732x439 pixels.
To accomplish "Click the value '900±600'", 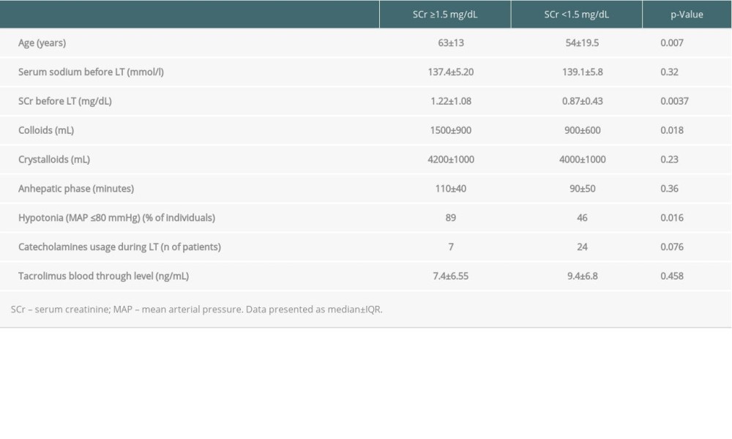I will click(582, 130).
